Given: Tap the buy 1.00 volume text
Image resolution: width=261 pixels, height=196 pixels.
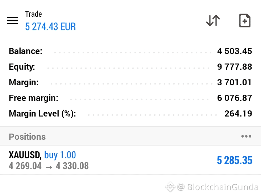Looking at the screenshot, I should click(60, 155).
